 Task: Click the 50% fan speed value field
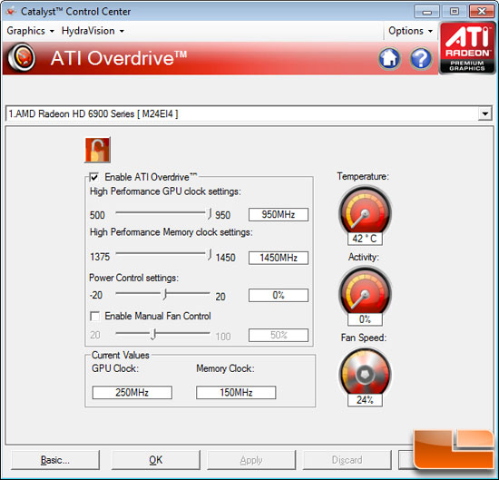click(x=279, y=335)
